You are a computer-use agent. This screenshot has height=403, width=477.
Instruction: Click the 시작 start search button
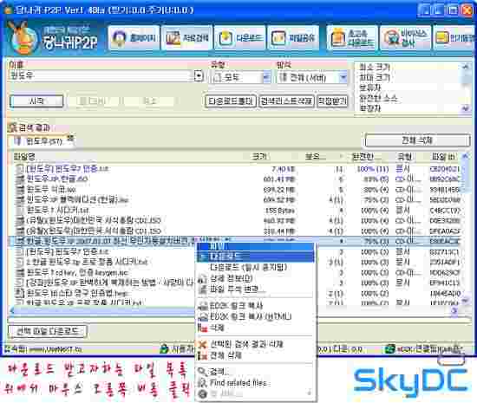(36, 101)
